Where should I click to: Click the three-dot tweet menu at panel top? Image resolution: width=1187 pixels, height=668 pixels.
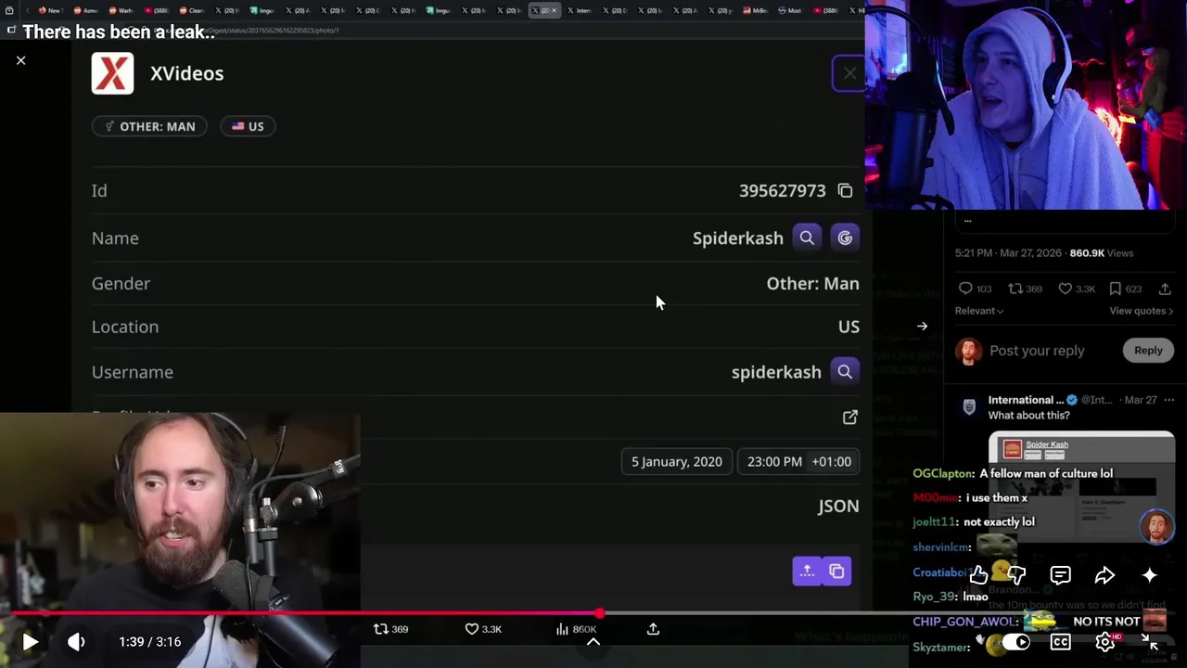pyautogui.click(x=967, y=221)
